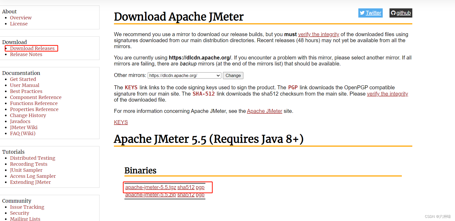Download apache-jmeter-5.5.zip
The height and width of the screenshot is (221, 455).
pyautogui.click(x=151, y=195)
